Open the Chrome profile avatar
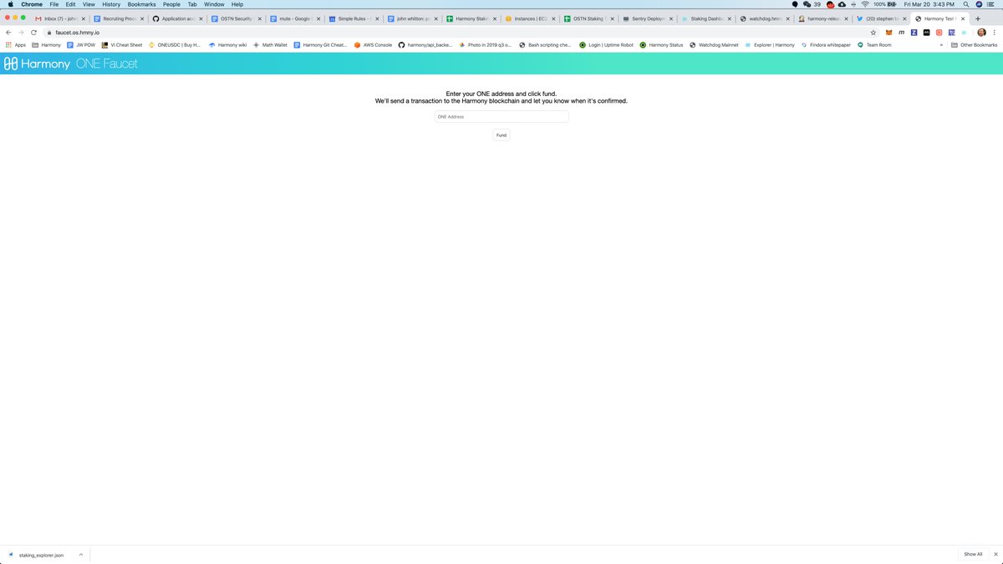 tap(982, 32)
